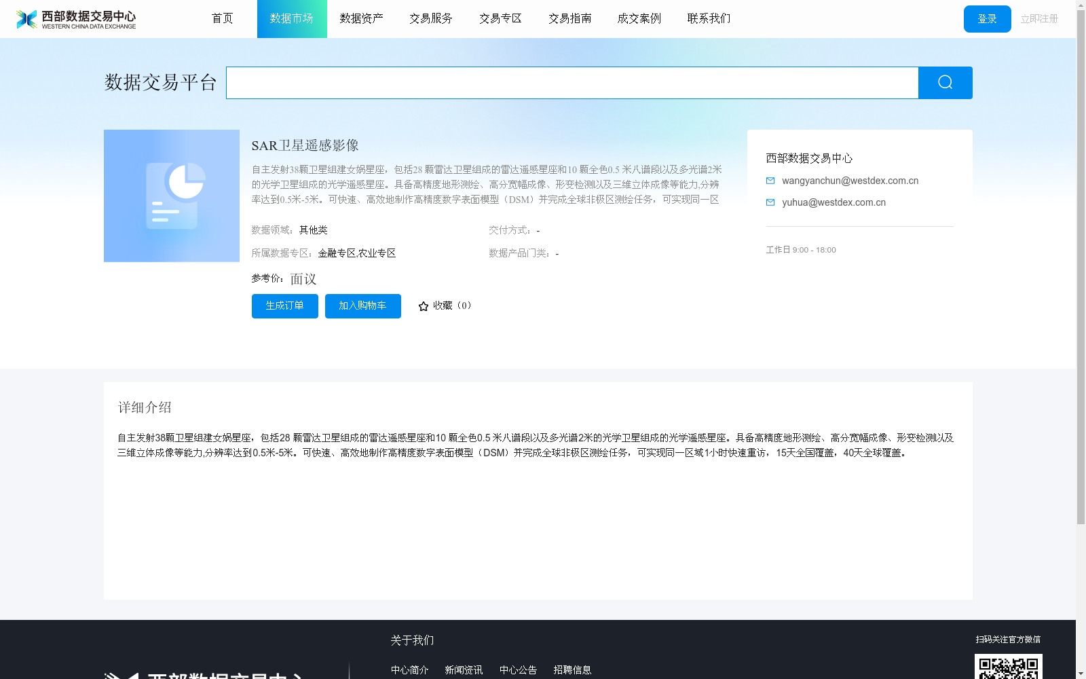This screenshot has width=1086, height=679.
Task: Click the scrollbar down arrow
Action: [1081, 674]
